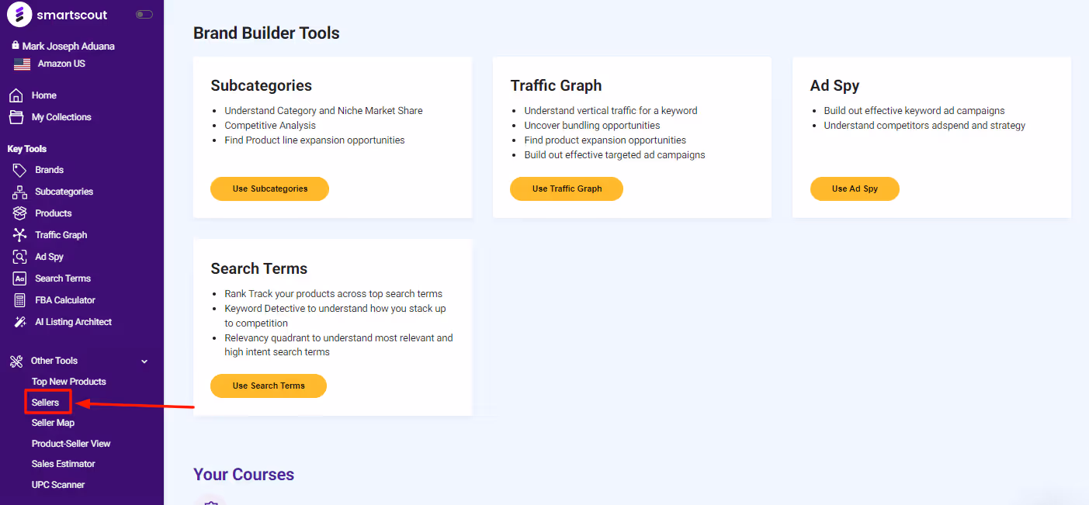Toggle the switch beside the SmartScout logo
This screenshot has width=1089, height=505.
144,15
